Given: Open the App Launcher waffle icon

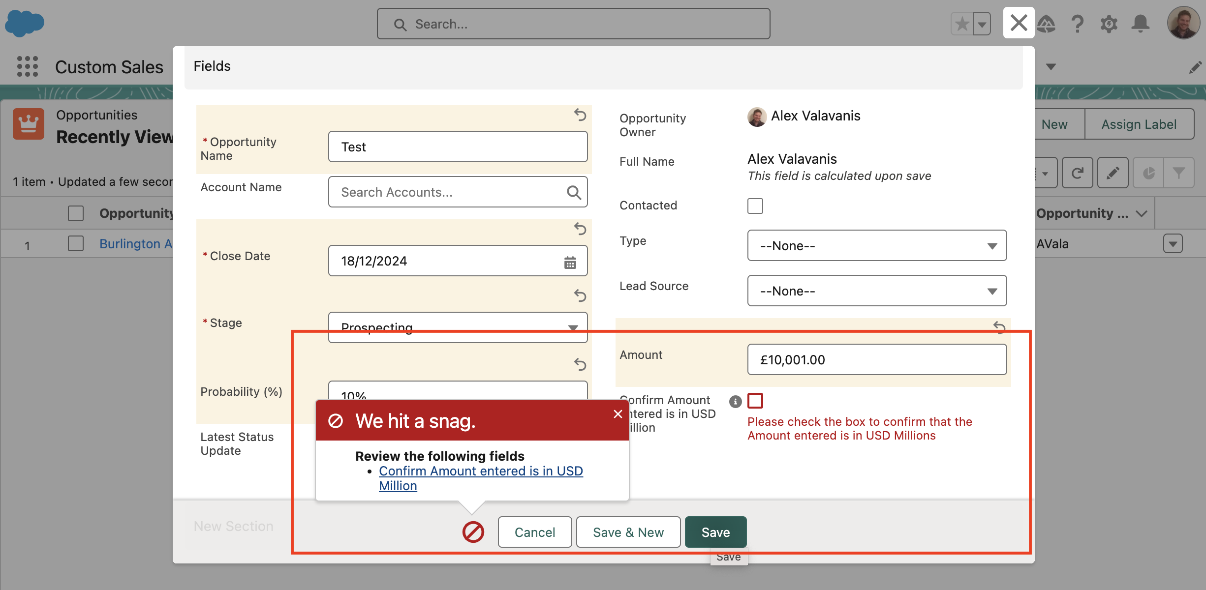Looking at the screenshot, I should 27,66.
